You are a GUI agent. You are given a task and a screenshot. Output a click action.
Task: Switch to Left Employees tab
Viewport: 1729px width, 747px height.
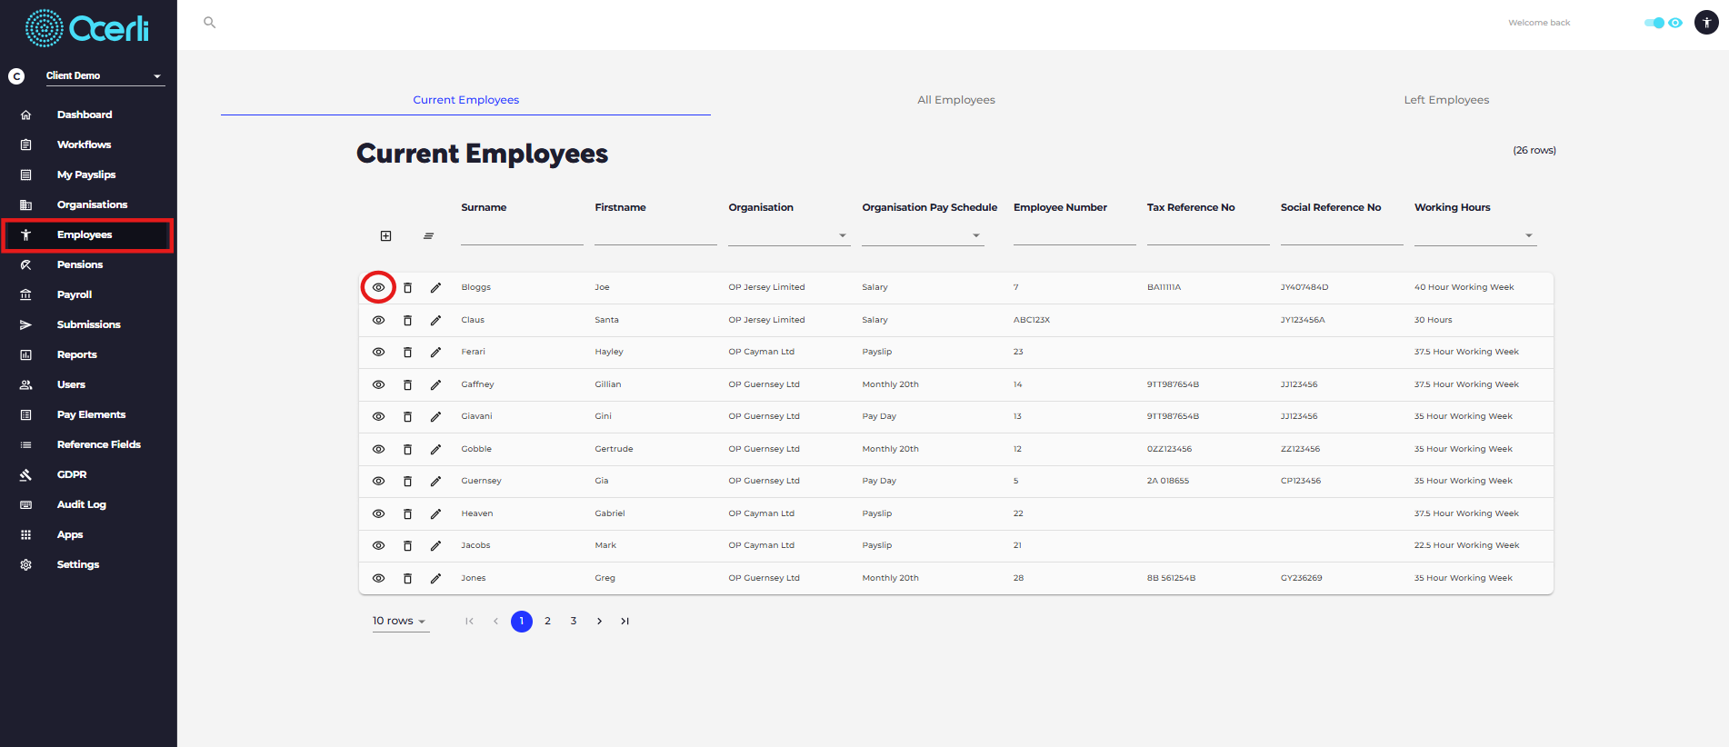coord(1446,100)
